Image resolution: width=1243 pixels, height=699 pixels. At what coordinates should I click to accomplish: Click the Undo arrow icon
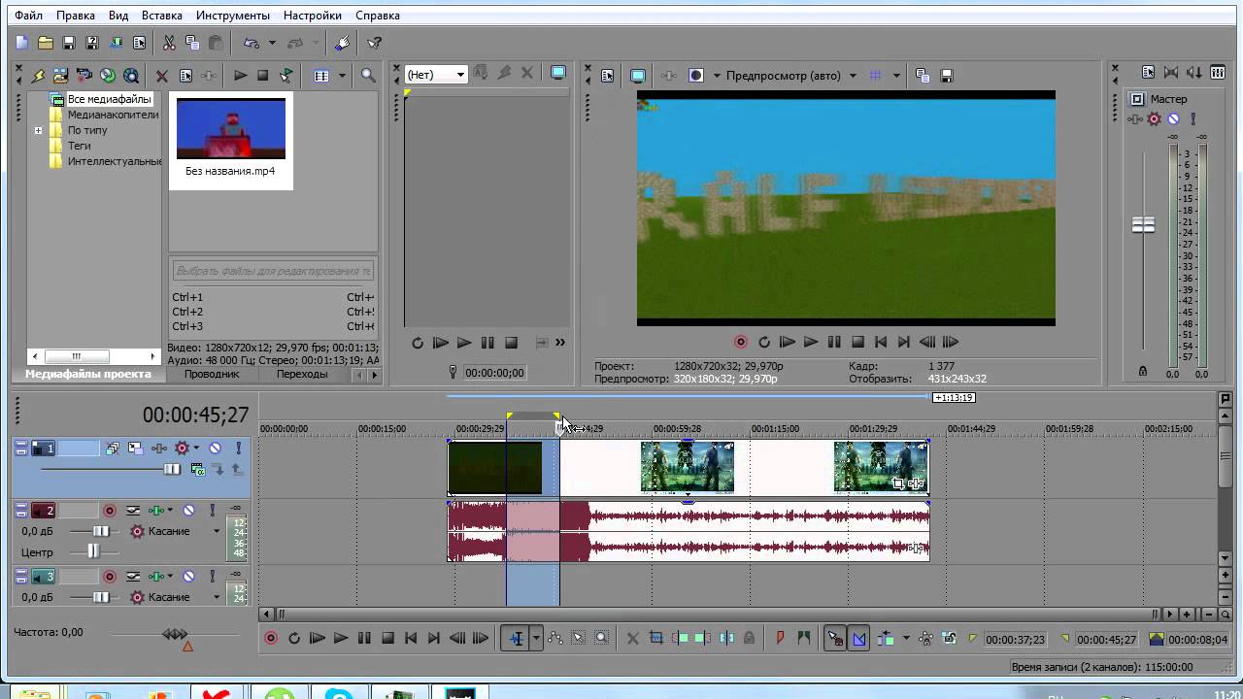252,43
